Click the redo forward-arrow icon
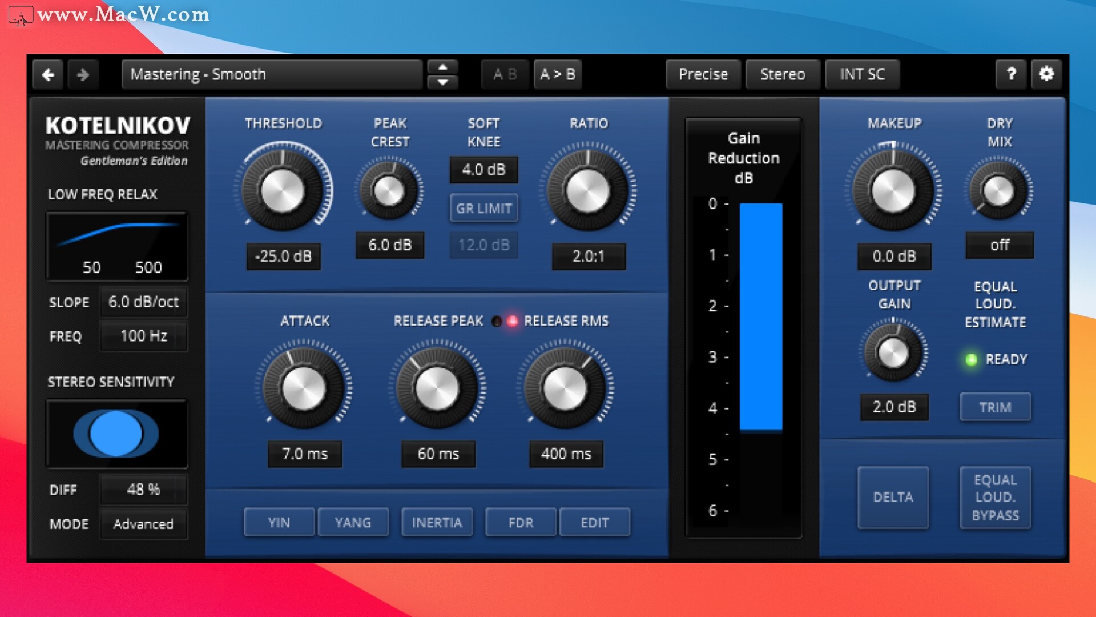This screenshot has height=617, width=1096. (83, 74)
